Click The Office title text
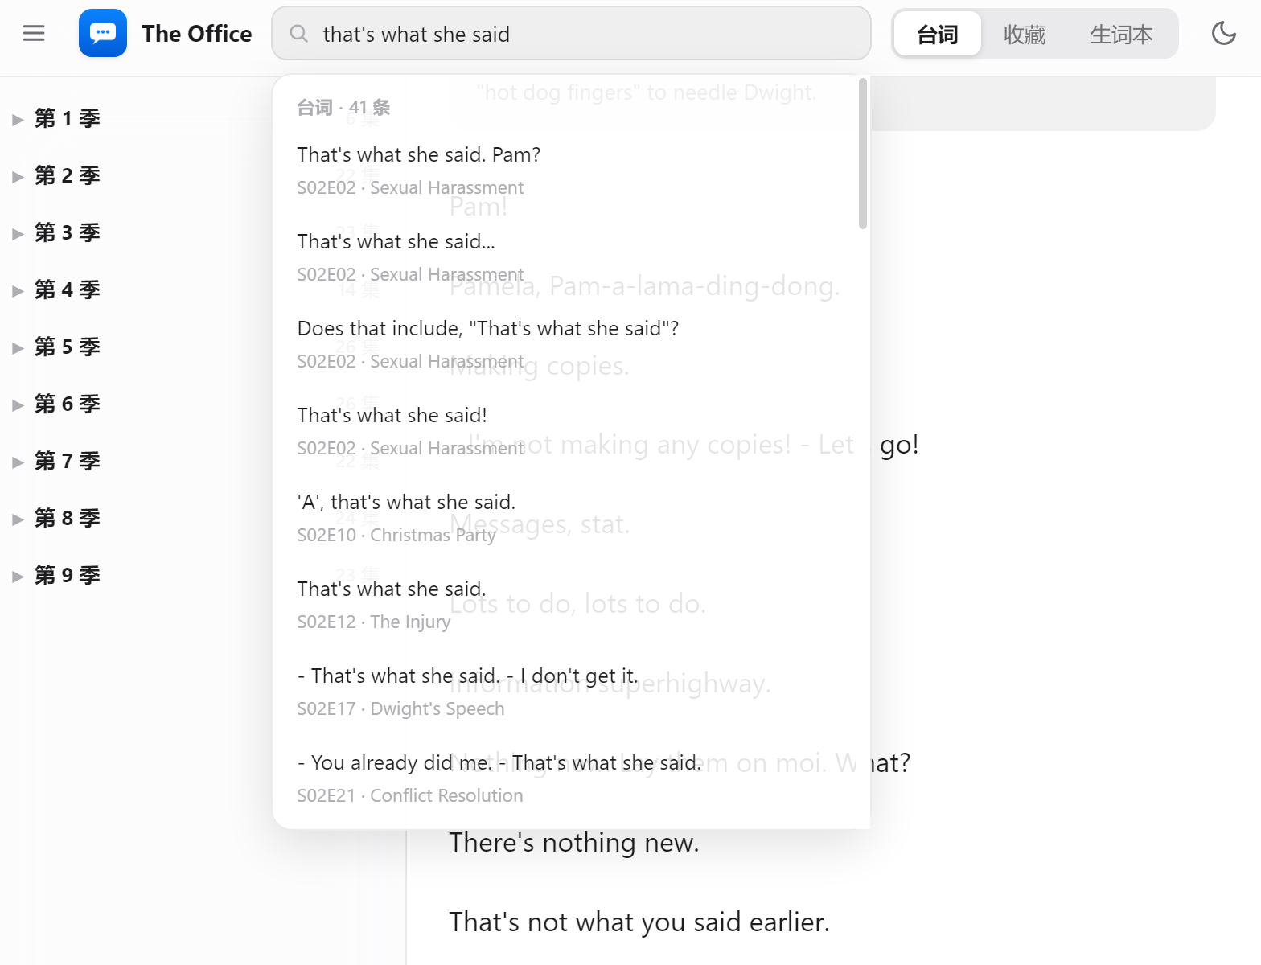The height and width of the screenshot is (965, 1261). pos(197,34)
